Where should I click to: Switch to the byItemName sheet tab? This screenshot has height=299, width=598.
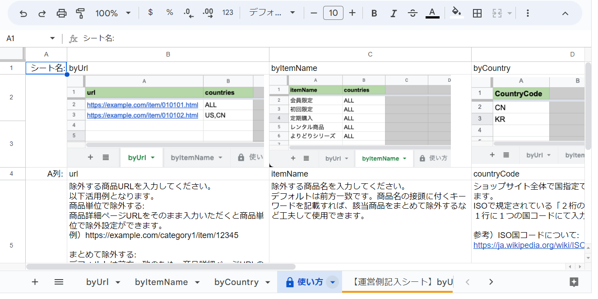click(161, 282)
